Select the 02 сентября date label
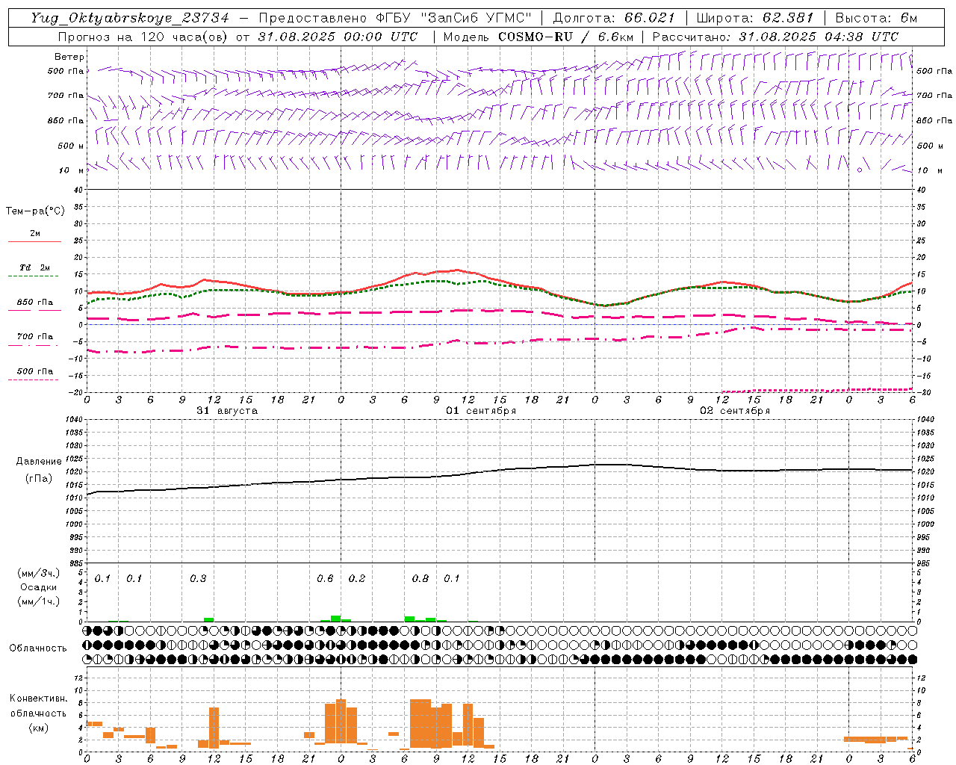This screenshot has height=765, width=956. tap(735, 410)
